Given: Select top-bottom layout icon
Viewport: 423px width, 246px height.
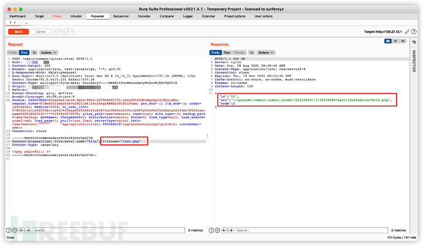Looking at the screenshot, I should [x=395, y=41].
